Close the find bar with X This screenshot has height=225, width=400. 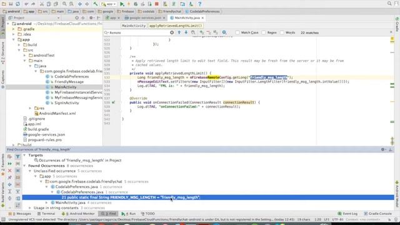(x=391, y=32)
